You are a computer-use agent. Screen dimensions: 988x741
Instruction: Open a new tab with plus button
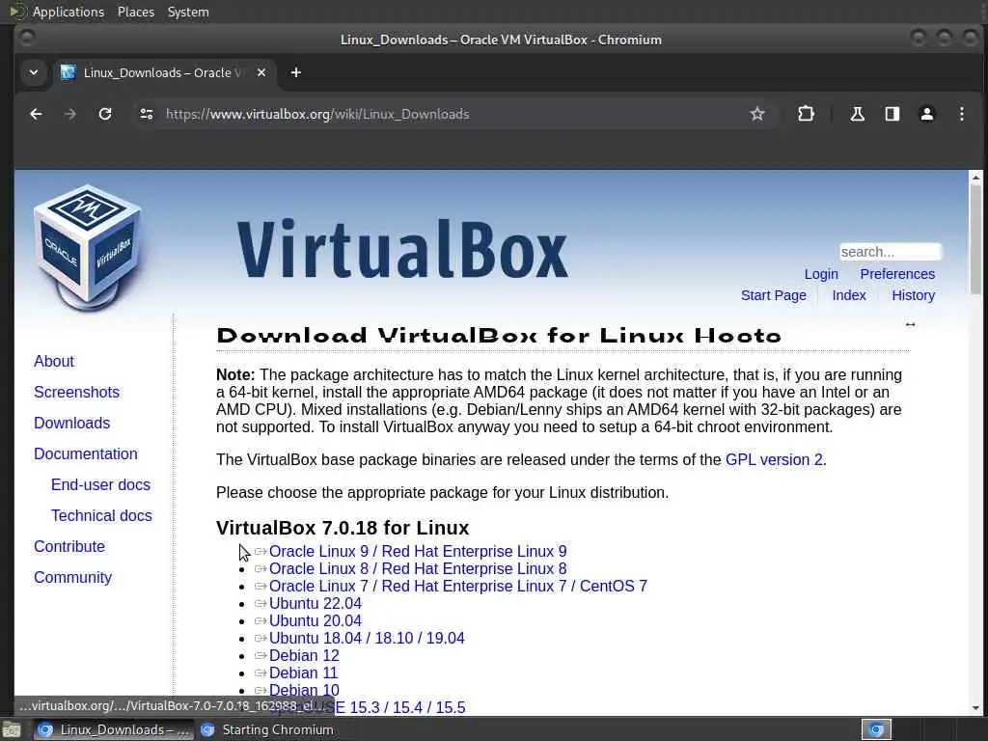click(x=295, y=72)
